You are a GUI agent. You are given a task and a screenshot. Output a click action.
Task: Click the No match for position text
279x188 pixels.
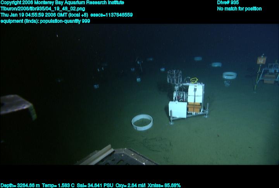point(239,9)
